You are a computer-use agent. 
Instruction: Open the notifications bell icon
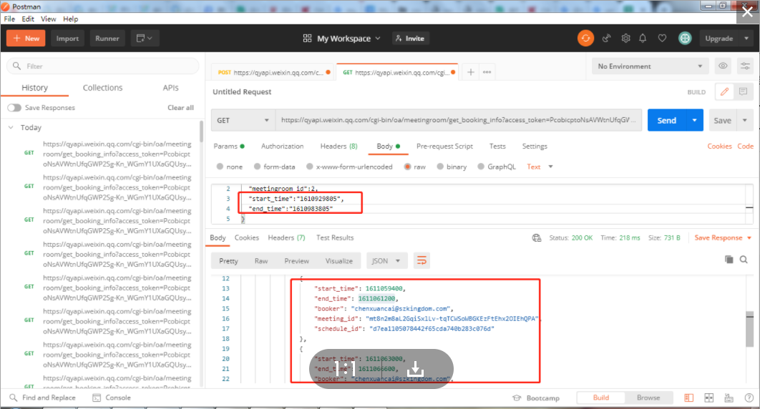[x=643, y=38]
